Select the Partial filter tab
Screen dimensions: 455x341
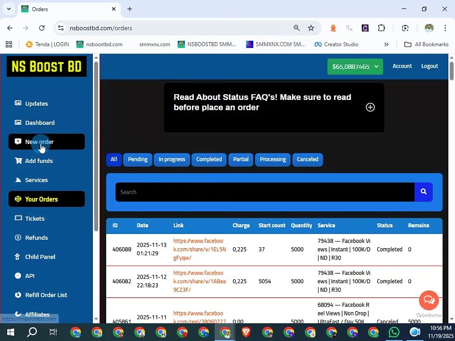click(x=241, y=160)
